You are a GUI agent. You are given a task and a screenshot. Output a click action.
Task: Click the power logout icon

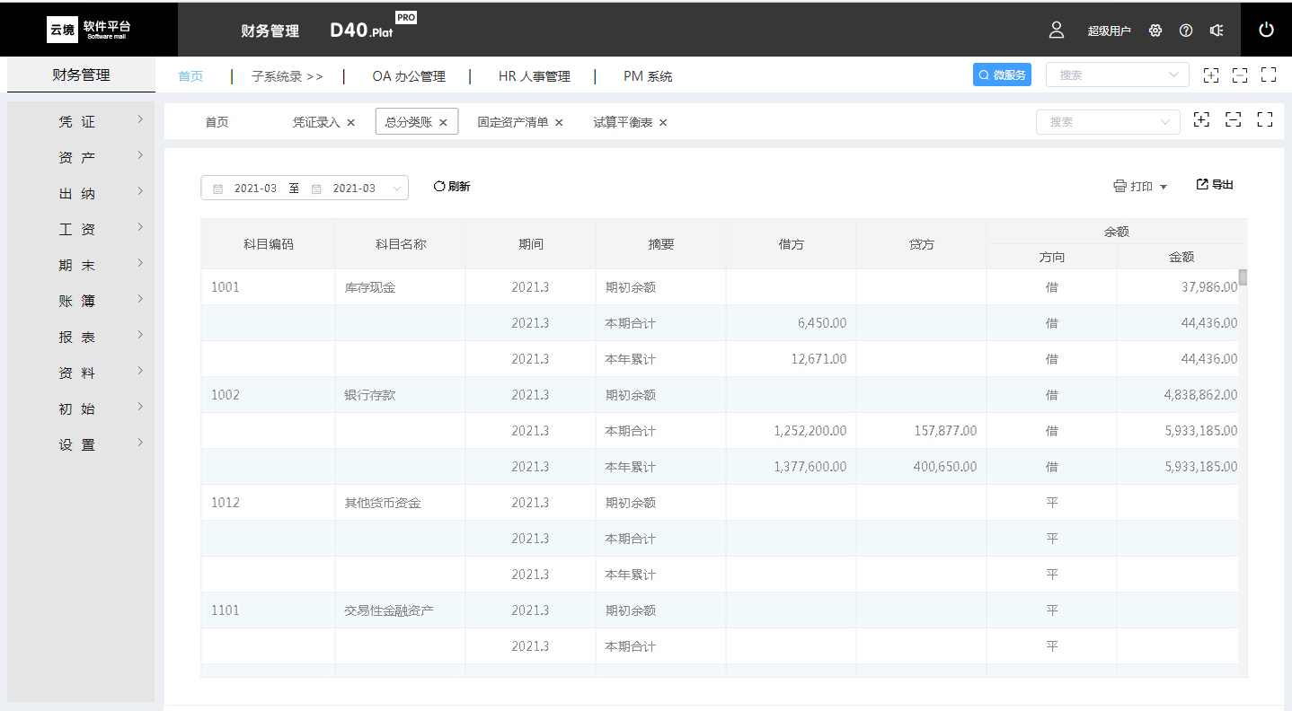pyautogui.click(x=1266, y=30)
